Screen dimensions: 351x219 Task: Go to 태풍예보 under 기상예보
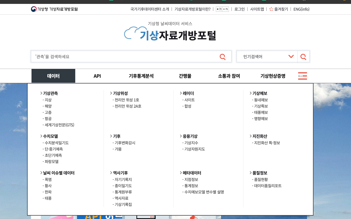click(x=261, y=112)
